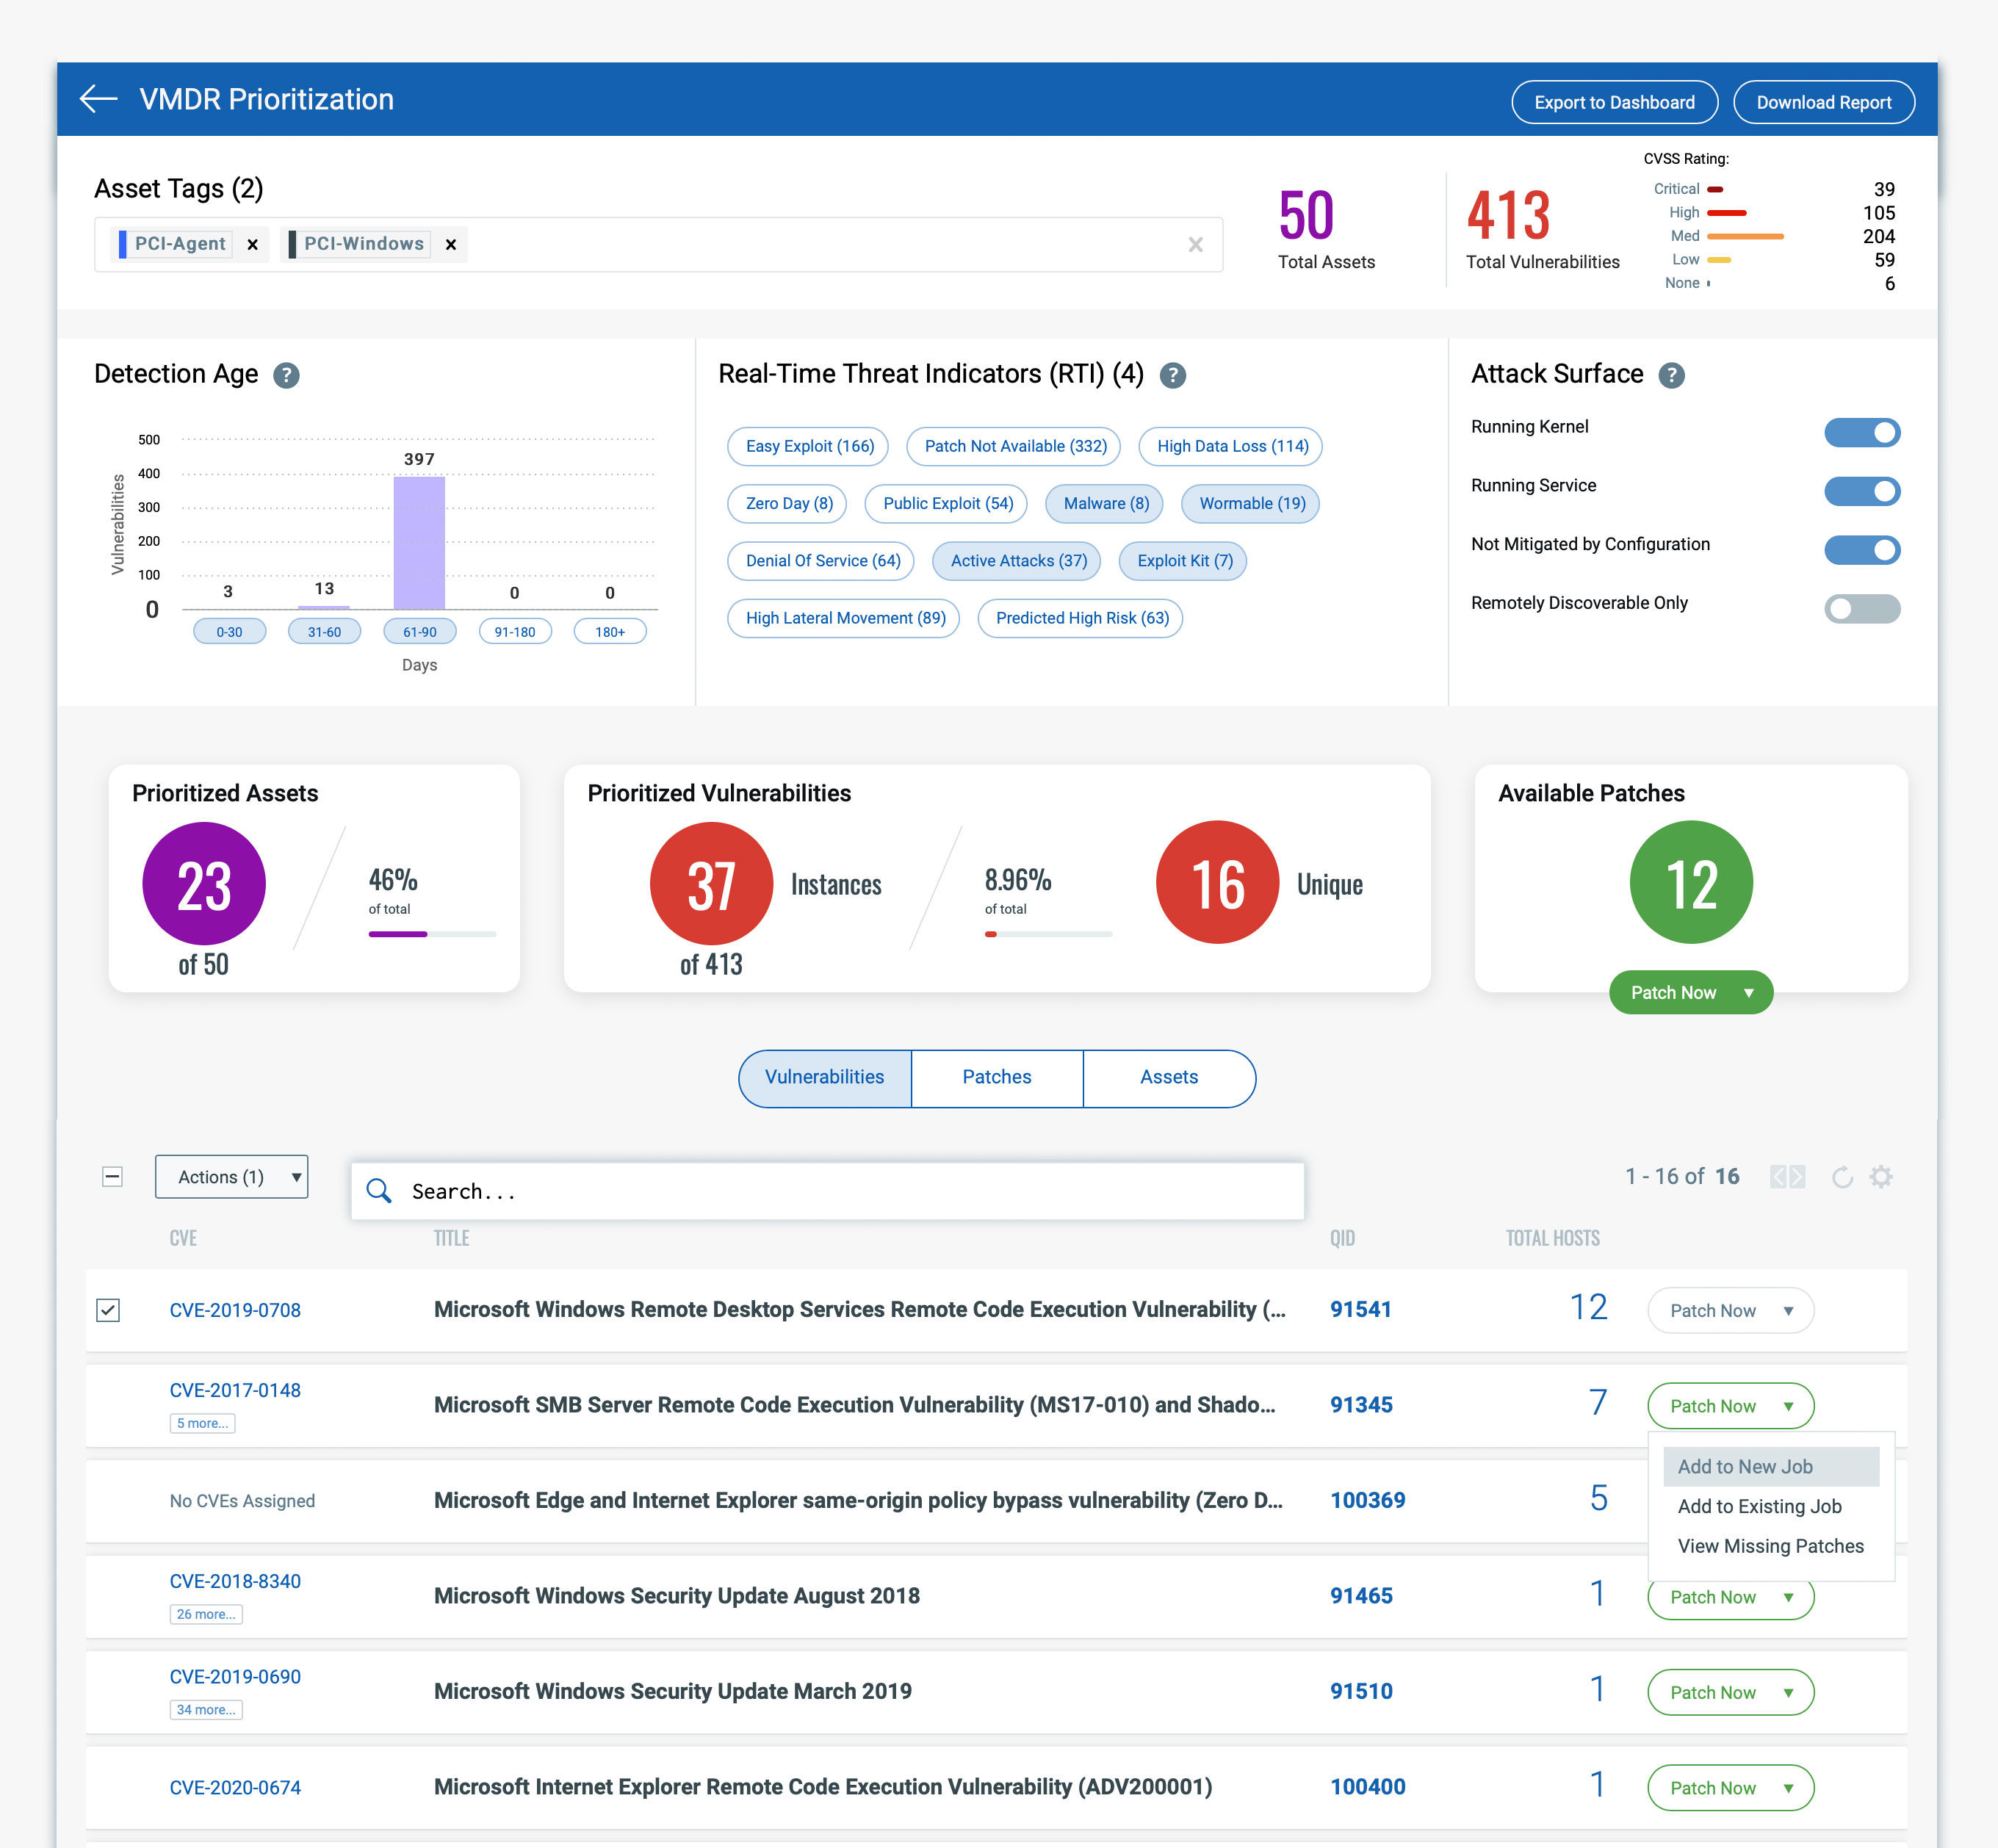Open the Actions (1) dropdown
The image size is (1998, 1848).
[231, 1177]
